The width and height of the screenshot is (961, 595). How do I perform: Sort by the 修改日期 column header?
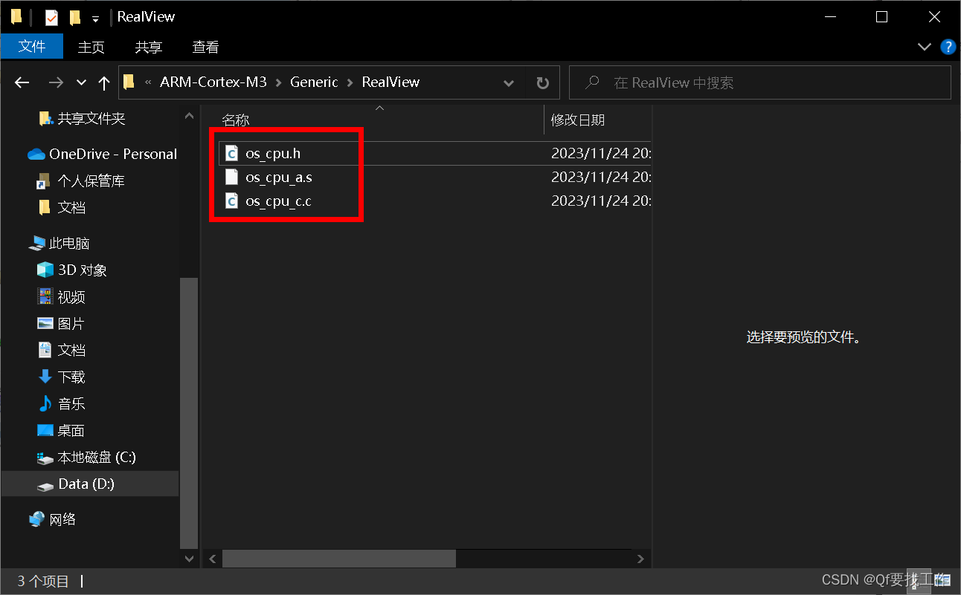point(578,120)
